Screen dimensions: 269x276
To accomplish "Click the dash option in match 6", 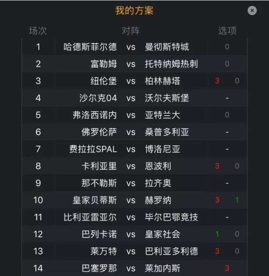I will click(x=227, y=132).
